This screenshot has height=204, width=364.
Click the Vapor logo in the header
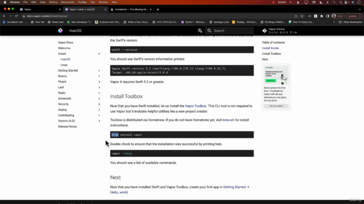pyautogui.click(x=60, y=31)
